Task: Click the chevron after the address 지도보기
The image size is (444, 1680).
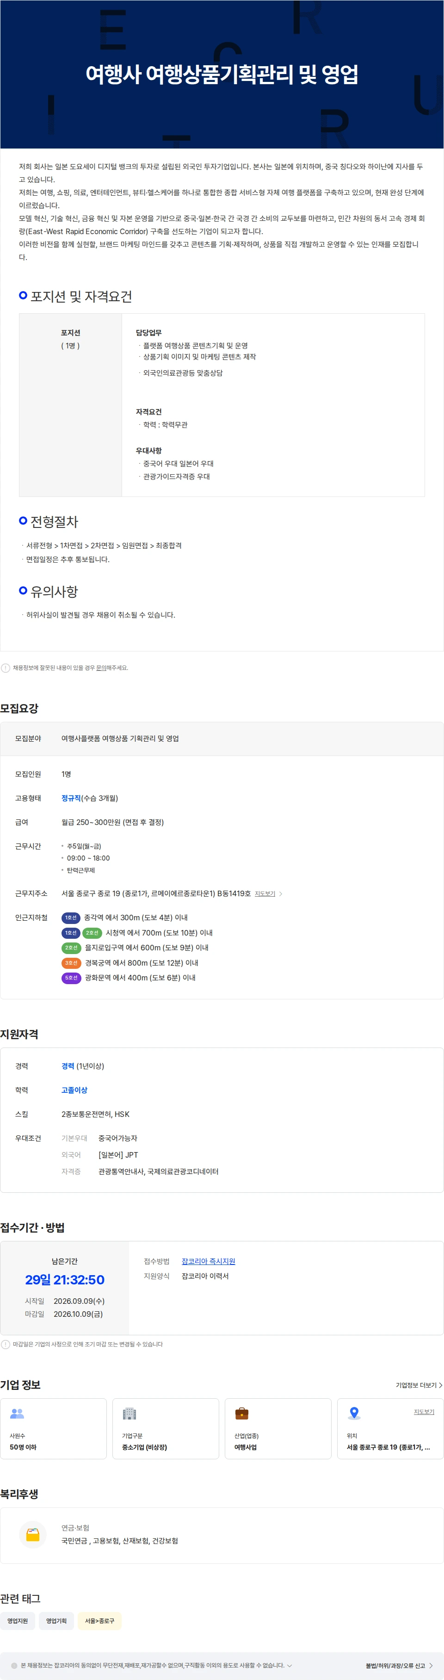Action: pos(281,893)
